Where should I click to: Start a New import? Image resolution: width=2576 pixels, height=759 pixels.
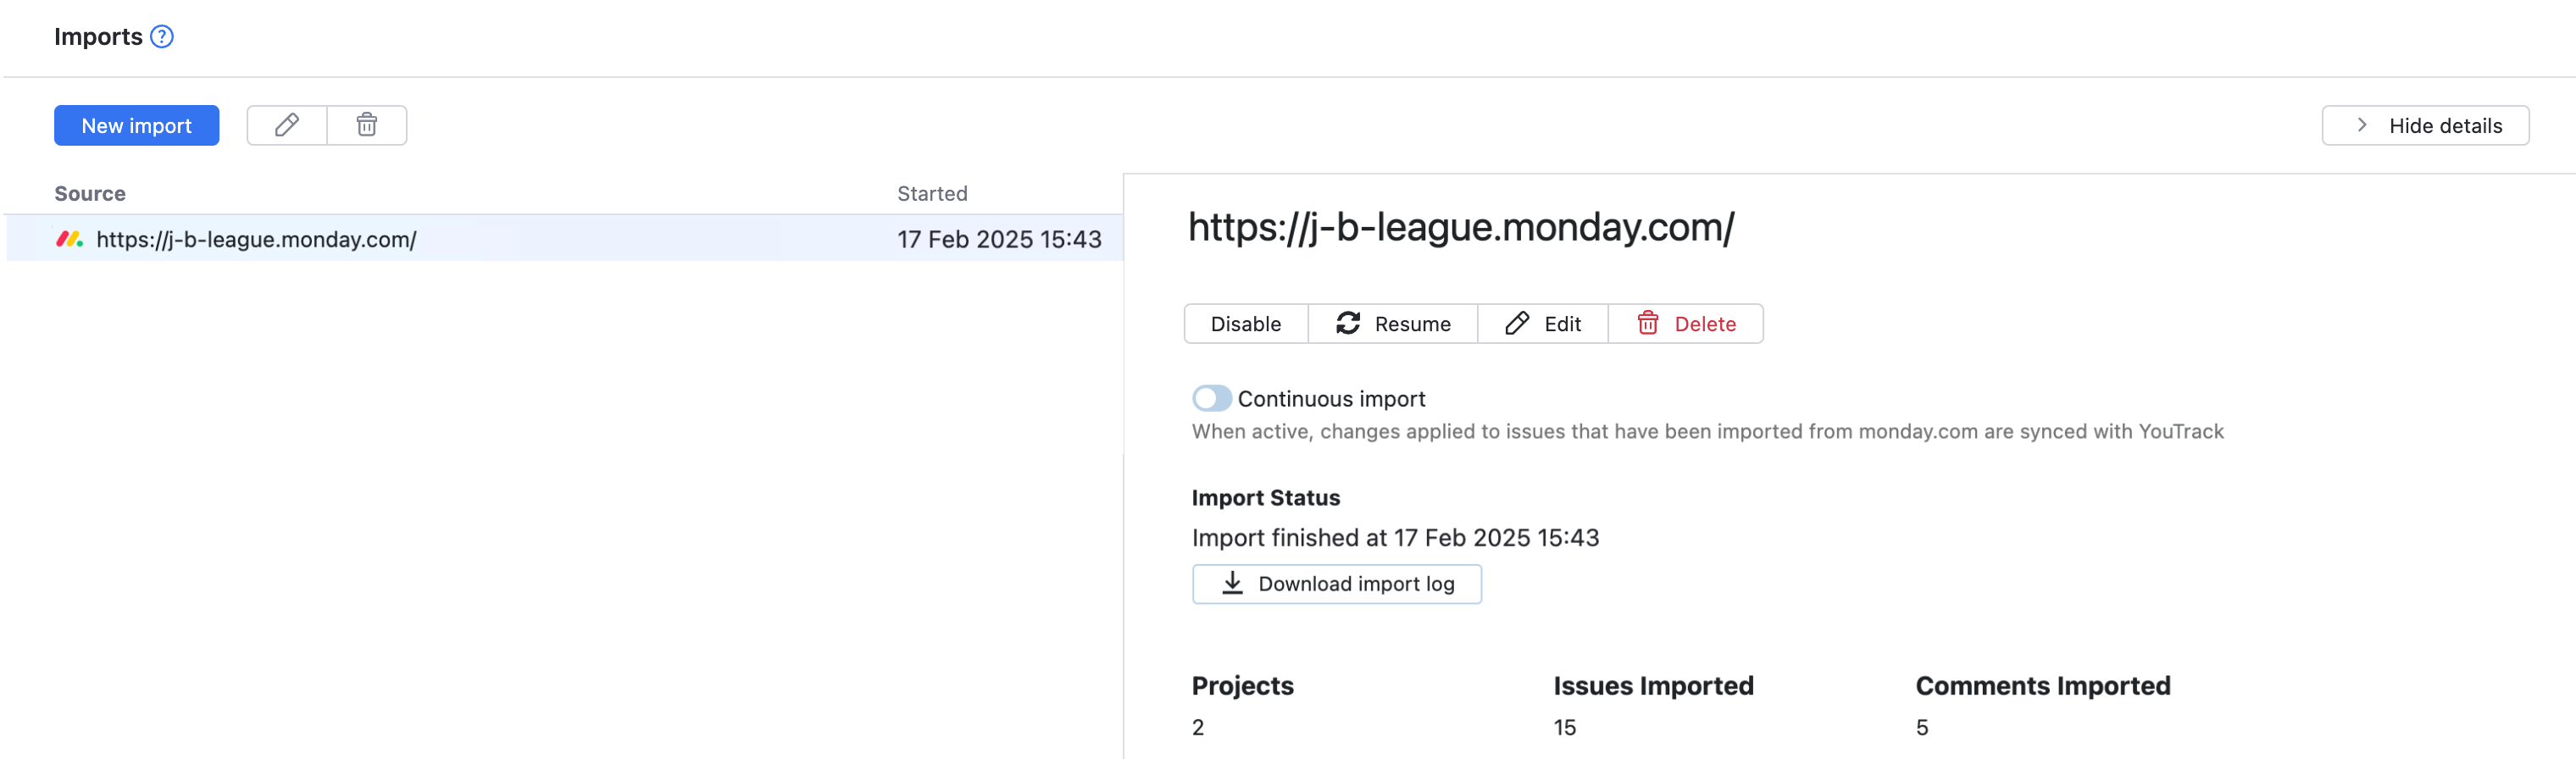pos(136,125)
